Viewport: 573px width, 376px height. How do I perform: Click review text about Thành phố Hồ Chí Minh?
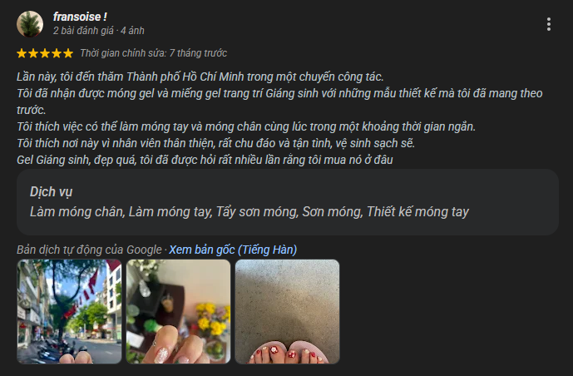click(200, 77)
